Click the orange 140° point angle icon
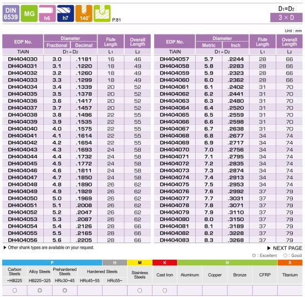 tap(84, 13)
